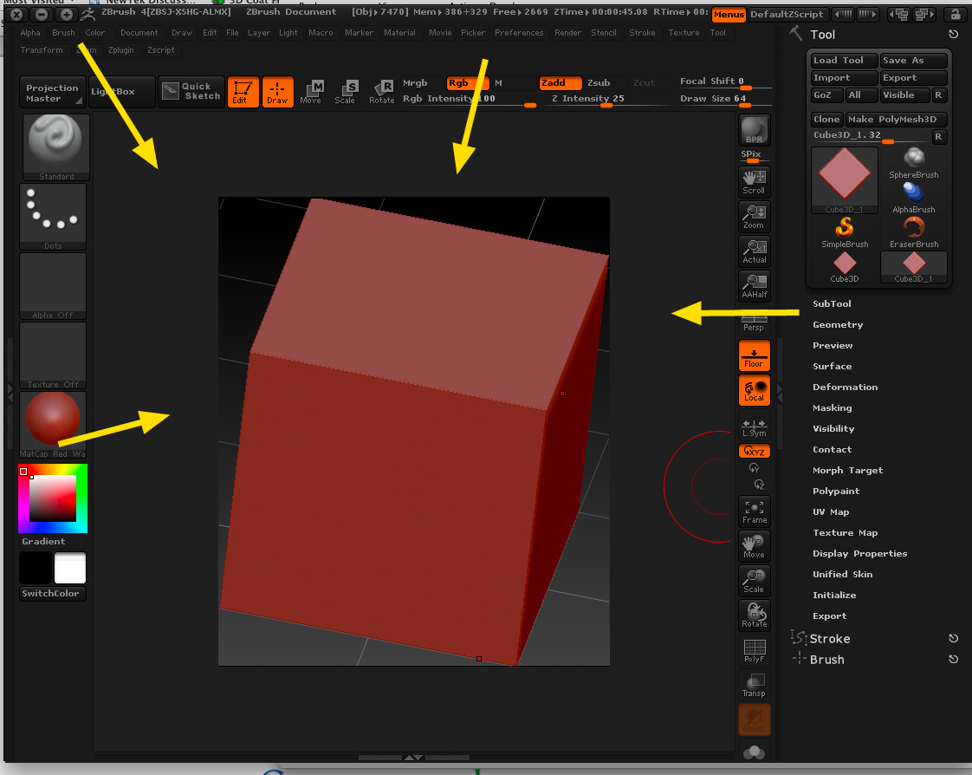Open the MatCap Red Wax material picker
Viewport: 972px width, 775px height.
tap(53, 425)
